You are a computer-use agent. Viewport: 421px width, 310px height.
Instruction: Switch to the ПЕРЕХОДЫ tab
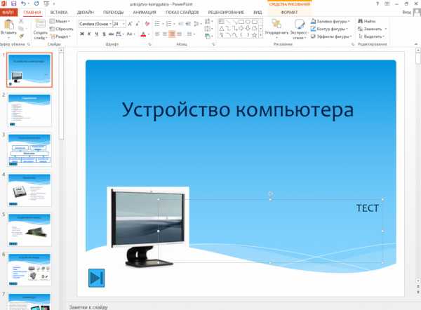click(x=113, y=13)
